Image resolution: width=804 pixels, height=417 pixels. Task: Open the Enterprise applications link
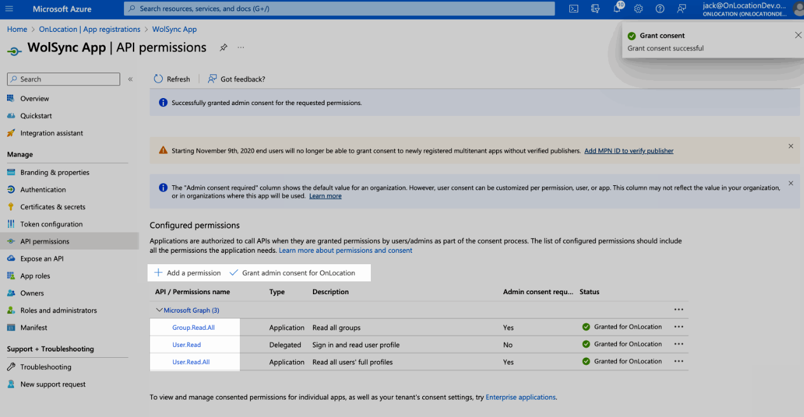pos(520,397)
